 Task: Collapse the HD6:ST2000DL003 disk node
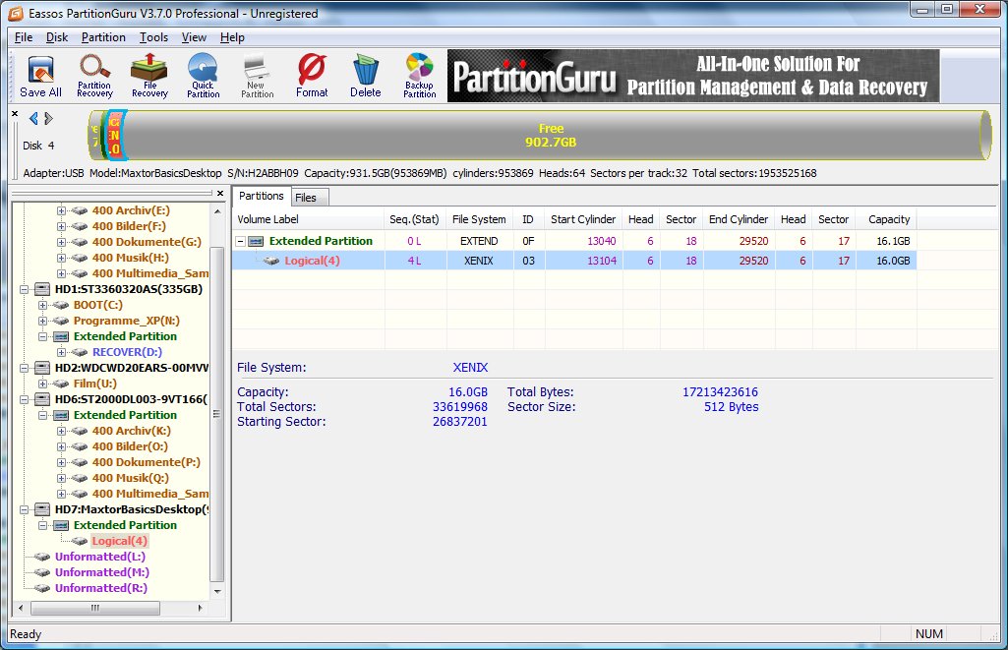pos(25,399)
